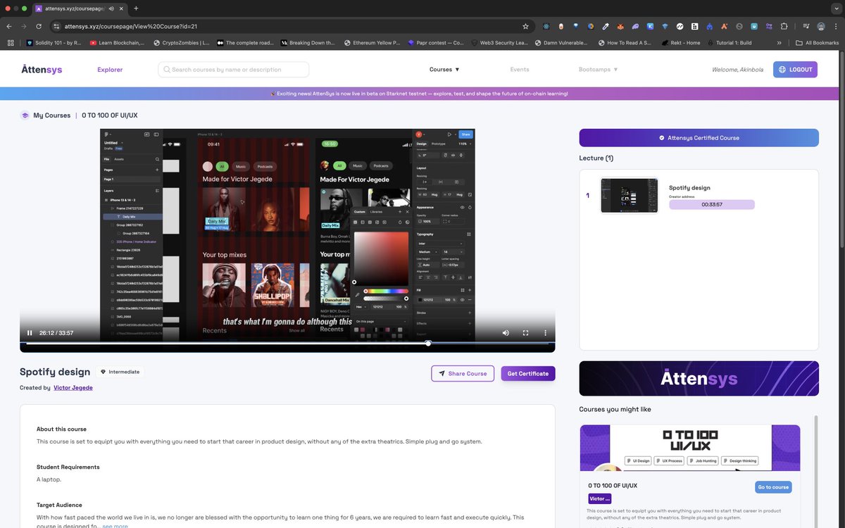Click the Attensys logo in the header
The width and height of the screenshot is (845, 528).
pyautogui.click(x=42, y=69)
